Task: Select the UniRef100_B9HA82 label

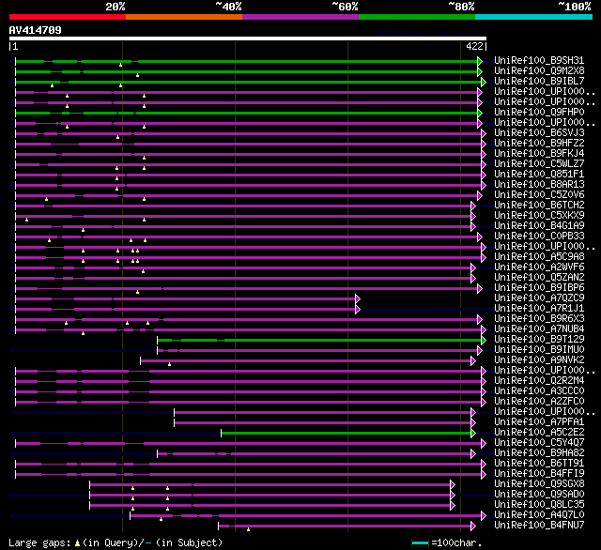Action: click(x=539, y=453)
